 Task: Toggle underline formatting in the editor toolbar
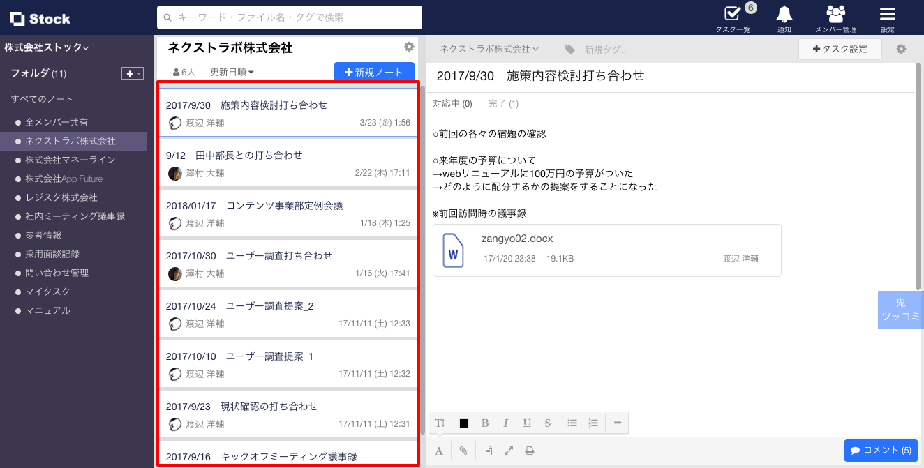pos(526,423)
